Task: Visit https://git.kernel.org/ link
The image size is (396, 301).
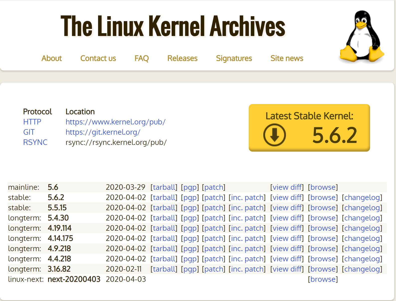Action: (103, 132)
